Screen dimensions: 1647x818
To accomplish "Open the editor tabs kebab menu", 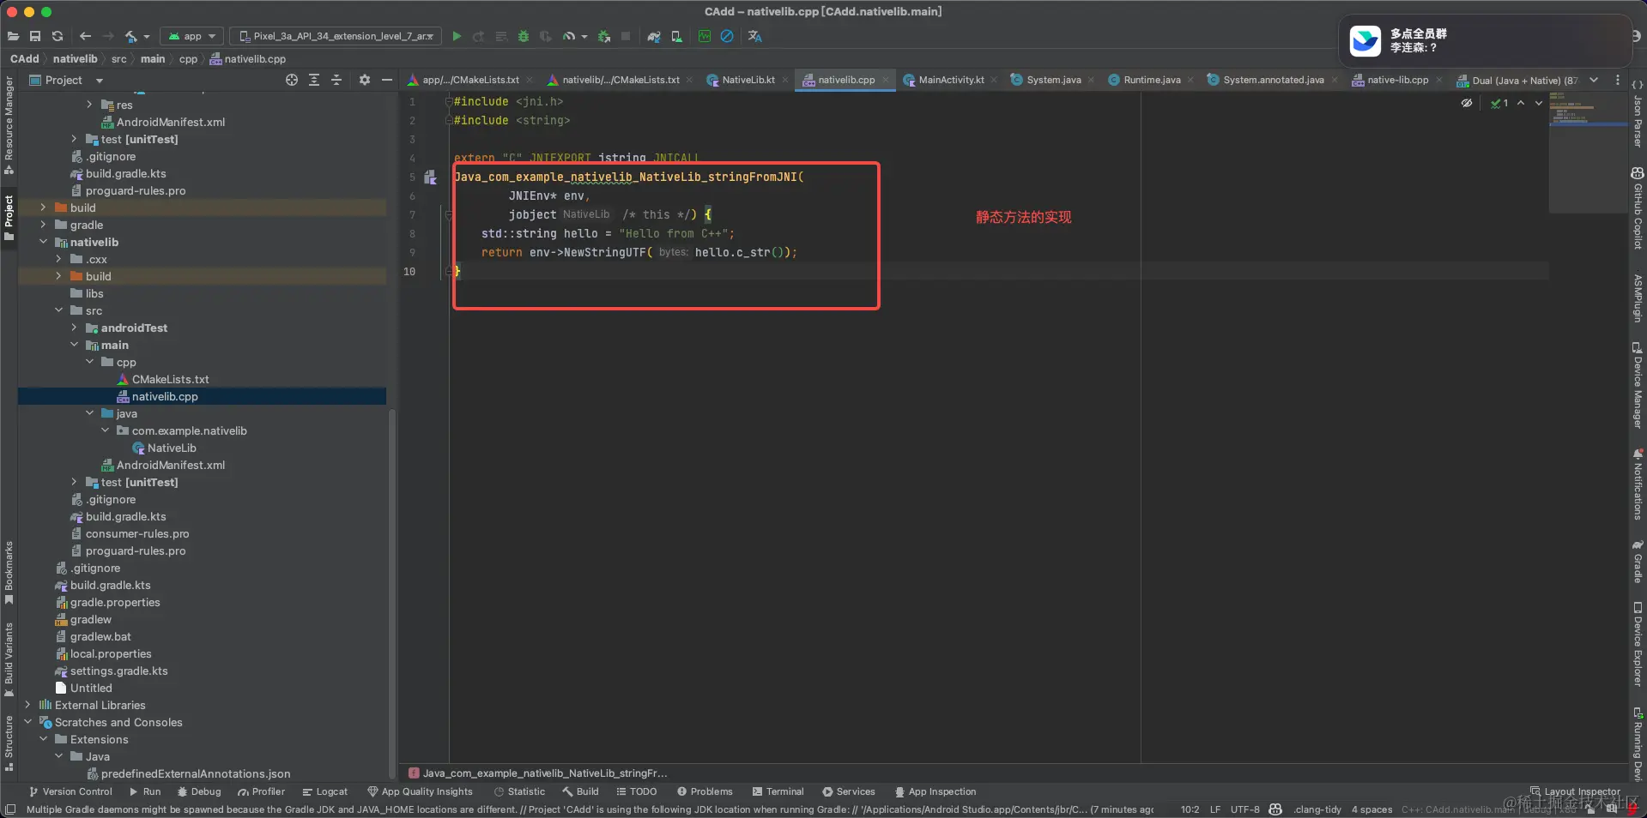I will (x=1618, y=80).
